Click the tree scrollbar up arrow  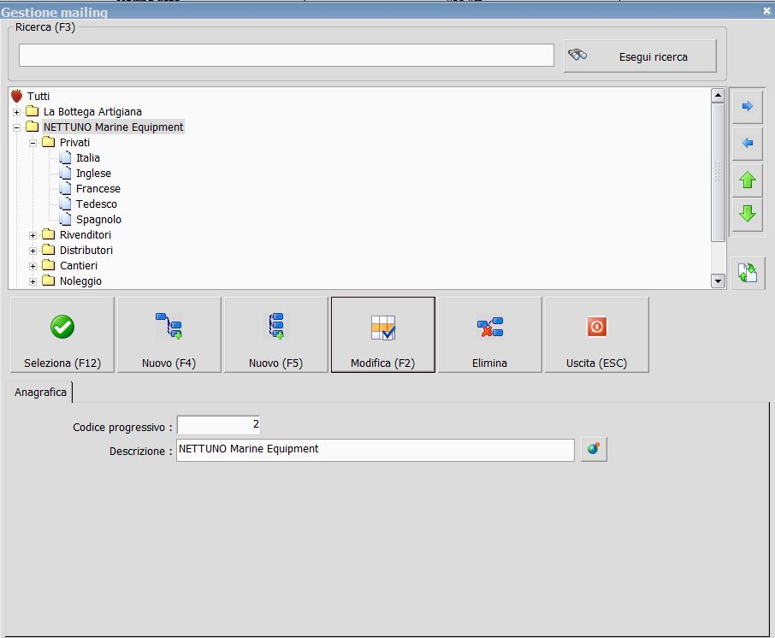718,95
